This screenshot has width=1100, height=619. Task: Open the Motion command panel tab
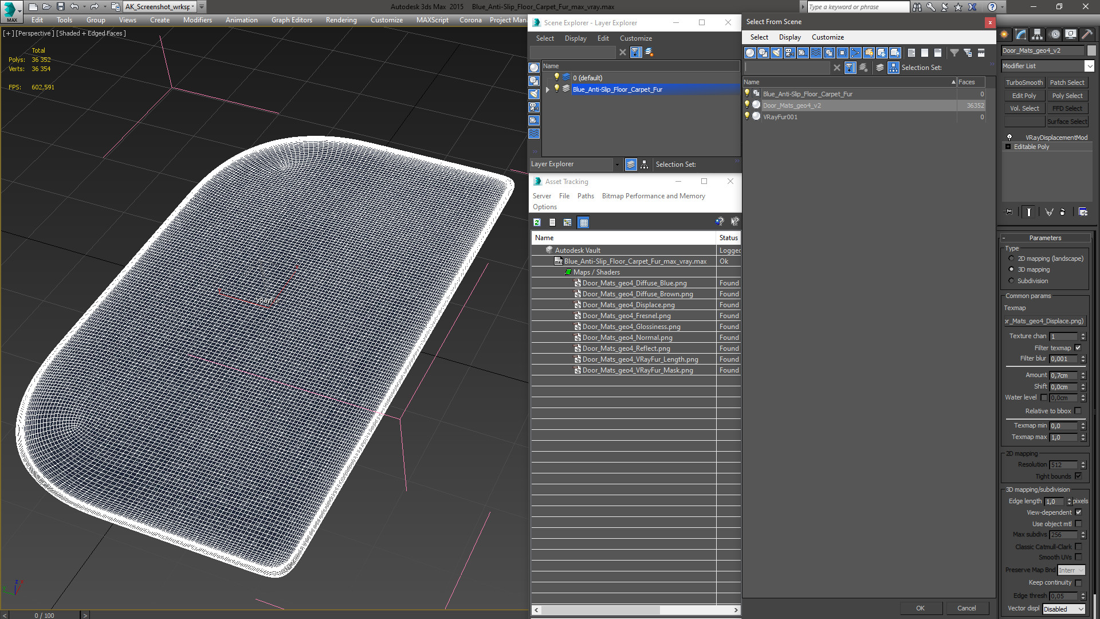[1054, 34]
